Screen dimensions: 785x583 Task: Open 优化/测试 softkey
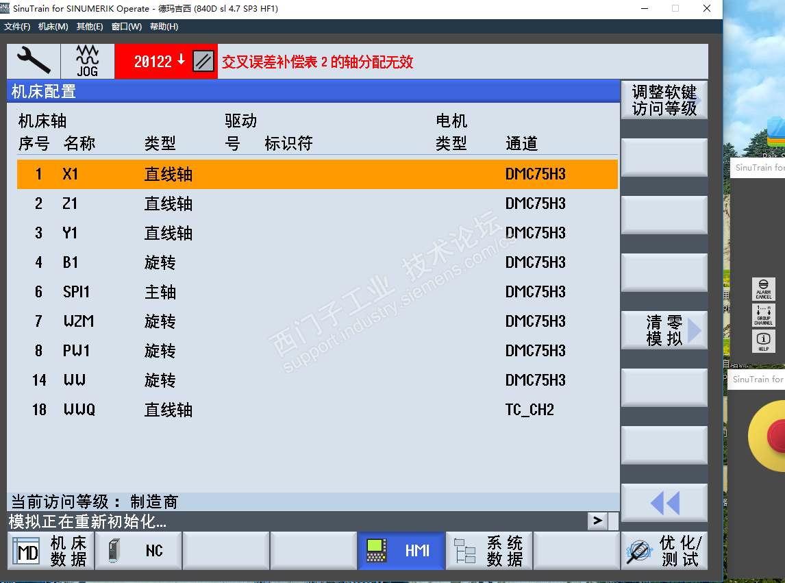[664, 550]
